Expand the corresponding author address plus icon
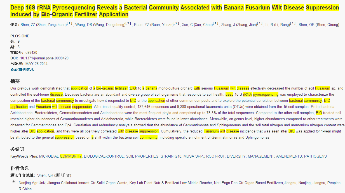The image size is (345, 193). (13, 182)
